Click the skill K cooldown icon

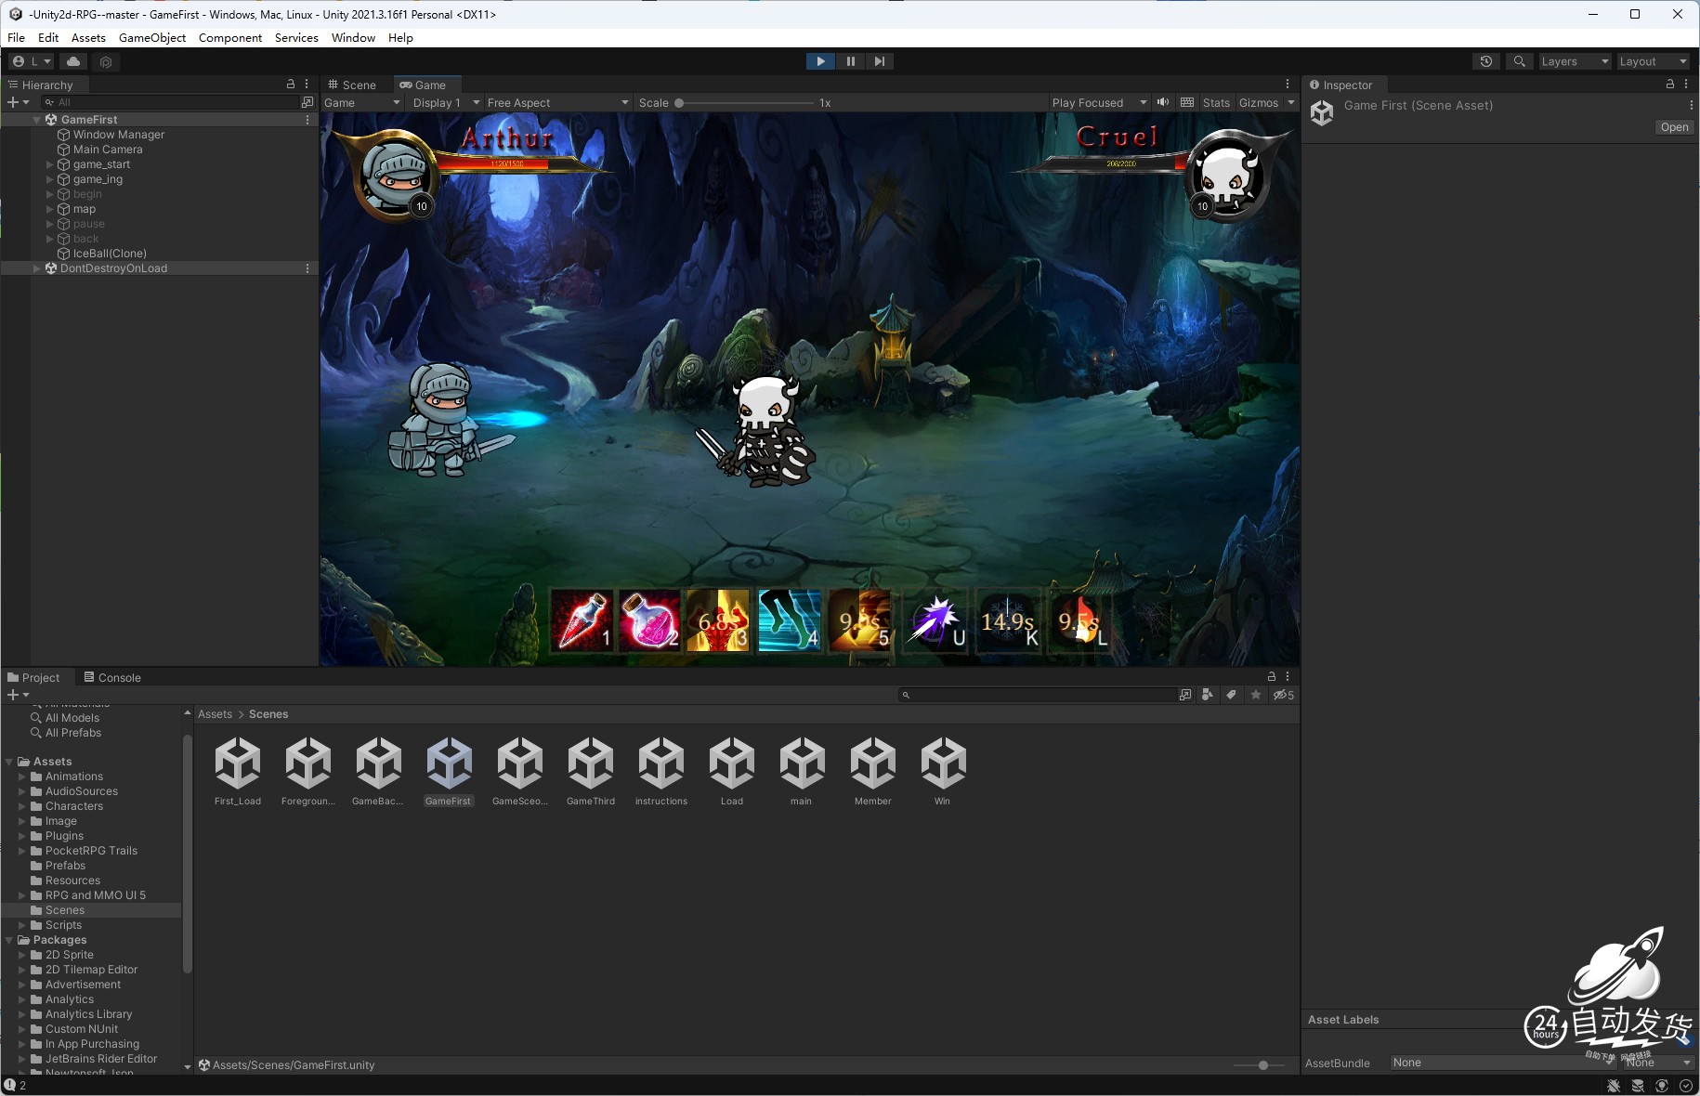click(x=1009, y=620)
